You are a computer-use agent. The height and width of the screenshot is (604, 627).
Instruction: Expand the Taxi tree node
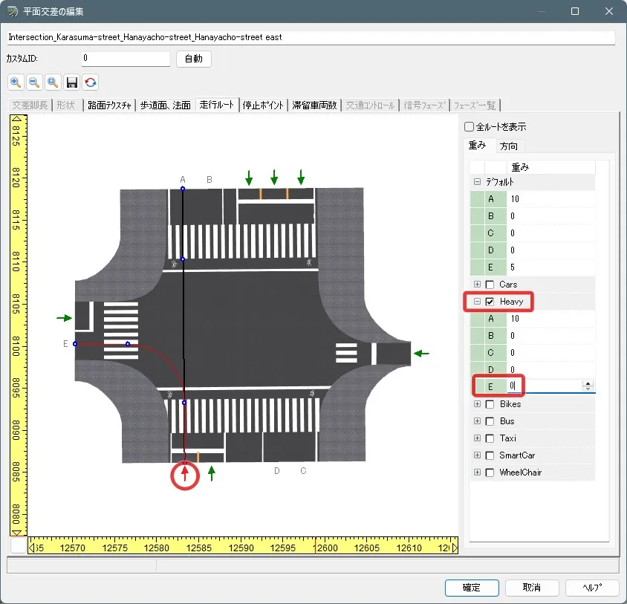(x=477, y=438)
